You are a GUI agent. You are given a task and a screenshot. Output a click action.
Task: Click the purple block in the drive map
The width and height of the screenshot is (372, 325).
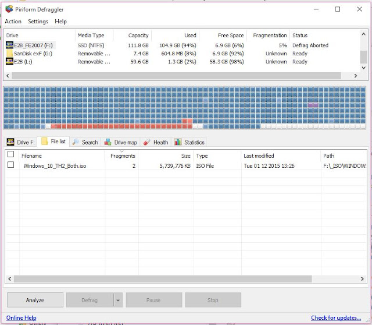coord(313,105)
